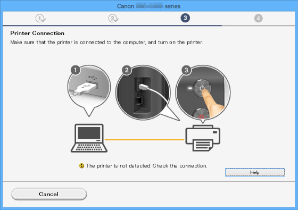The width and height of the screenshot is (298, 210).
Task: Open the Help button
Action: [255, 172]
